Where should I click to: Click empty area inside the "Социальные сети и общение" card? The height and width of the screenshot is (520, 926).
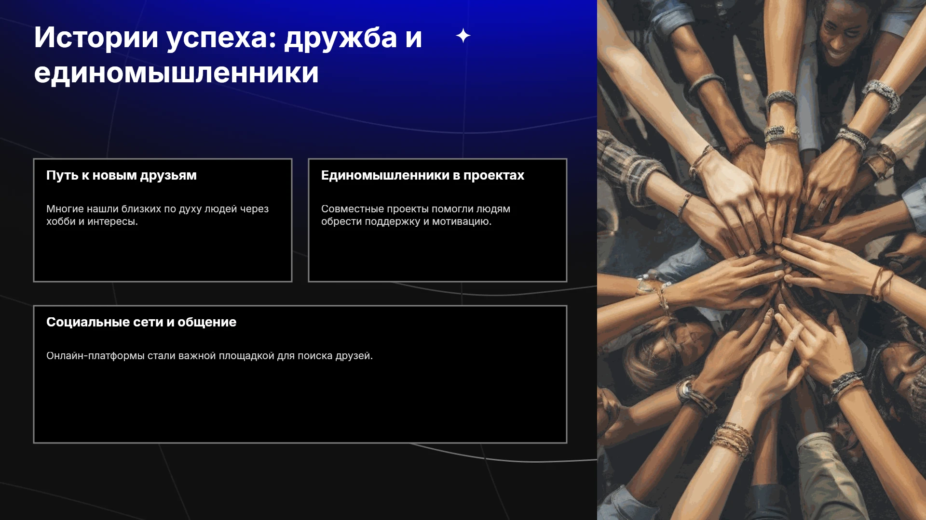[300, 404]
